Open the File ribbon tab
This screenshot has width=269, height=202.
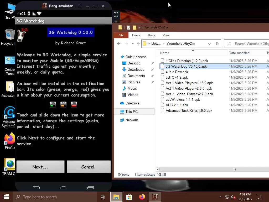(x=121, y=35)
